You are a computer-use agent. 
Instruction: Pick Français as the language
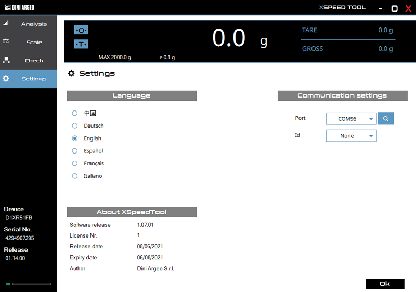click(75, 163)
